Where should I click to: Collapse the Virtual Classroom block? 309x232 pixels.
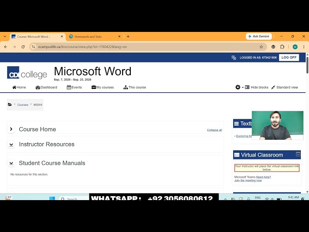[298, 154]
